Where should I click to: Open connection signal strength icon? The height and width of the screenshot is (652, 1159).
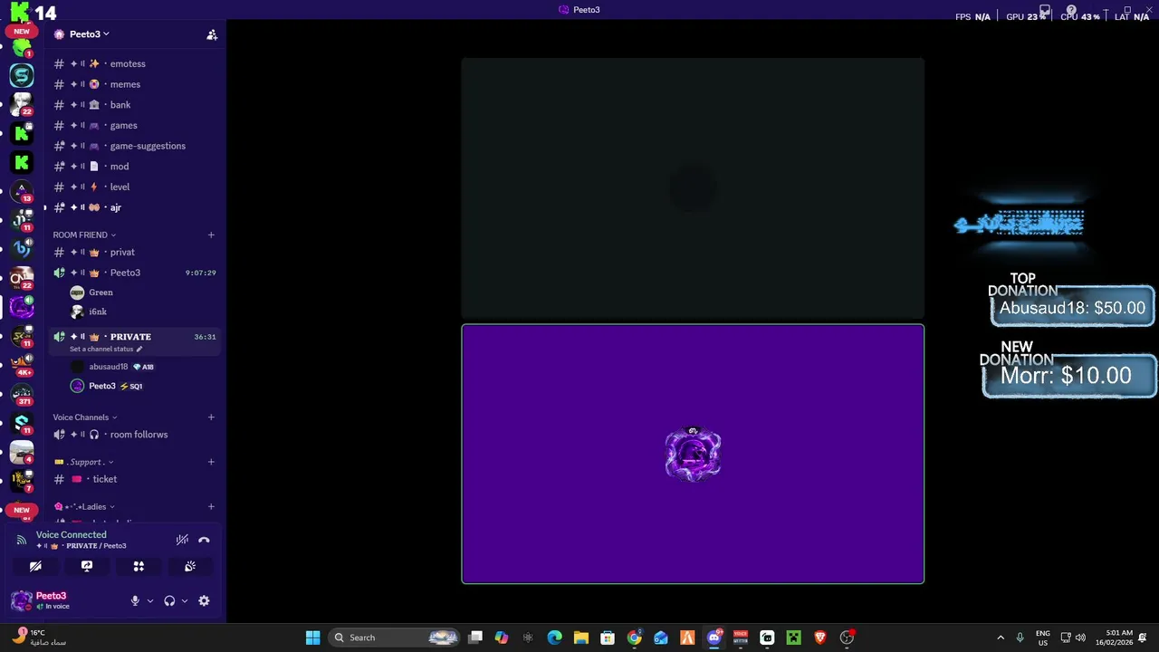click(x=22, y=540)
